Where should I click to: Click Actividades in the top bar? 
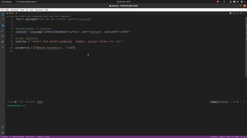pyautogui.click(x=7, y=2)
